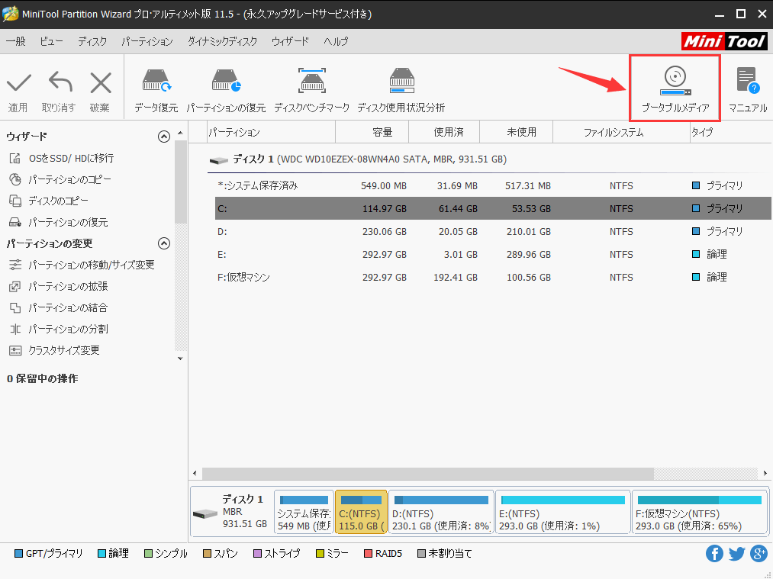Open MiniTool's Google+ page icon
773x579 pixels.
[759, 553]
